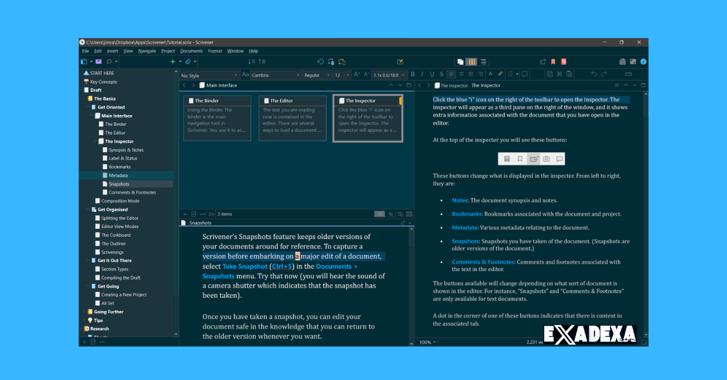Click the green add-item plus icon
The height and width of the screenshot is (380, 727).
173,61
